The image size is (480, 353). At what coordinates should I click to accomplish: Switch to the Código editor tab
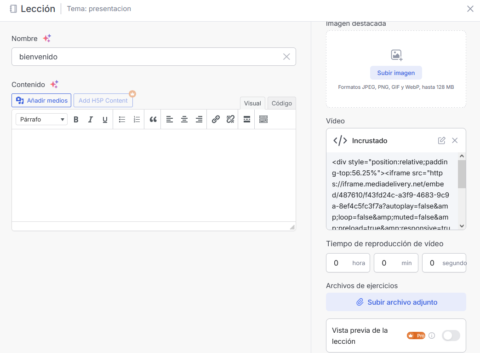tap(281, 104)
